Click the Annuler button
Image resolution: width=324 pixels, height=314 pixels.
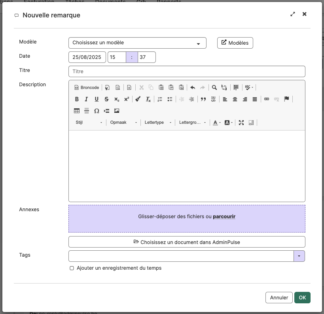279,298
